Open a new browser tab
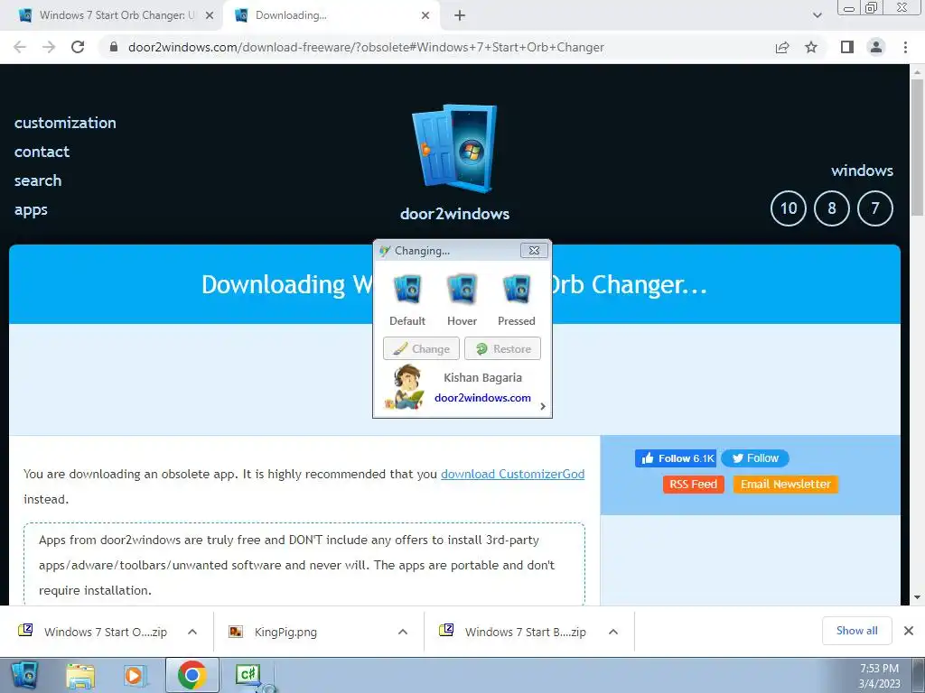Viewport: 925px width, 693px height. (x=460, y=15)
